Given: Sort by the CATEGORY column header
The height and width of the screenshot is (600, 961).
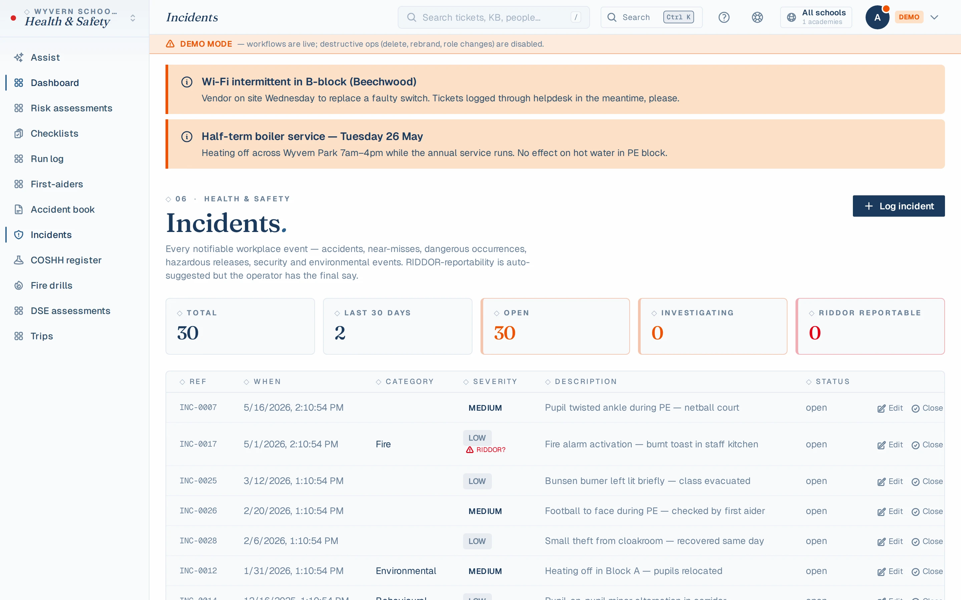Looking at the screenshot, I should click(405, 382).
